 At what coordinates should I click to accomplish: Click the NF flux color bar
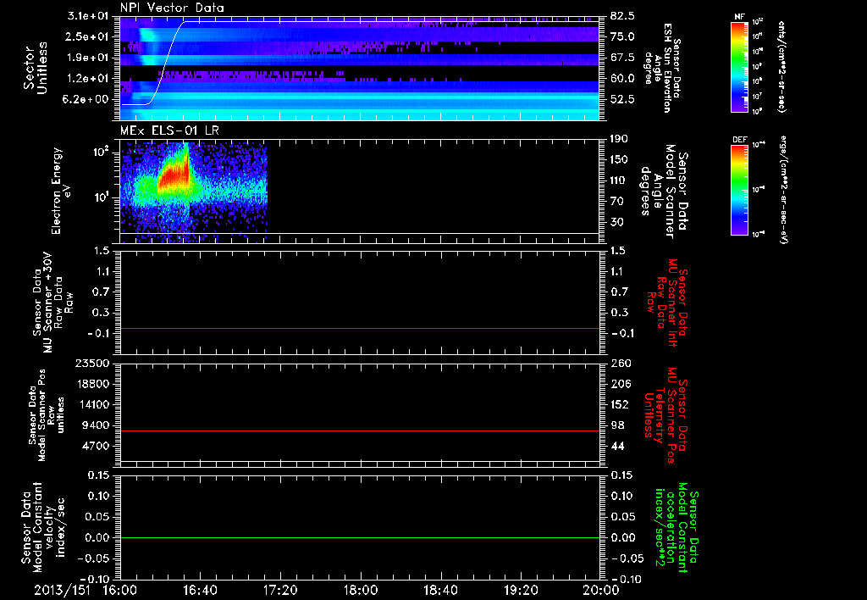[x=739, y=67]
